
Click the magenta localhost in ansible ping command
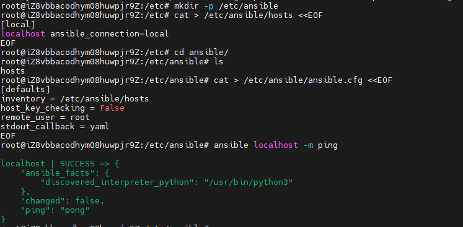click(x=275, y=145)
